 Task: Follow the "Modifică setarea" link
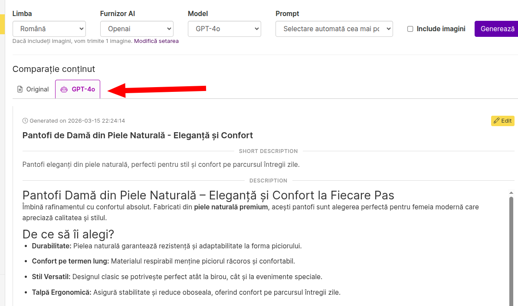point(156,41)
